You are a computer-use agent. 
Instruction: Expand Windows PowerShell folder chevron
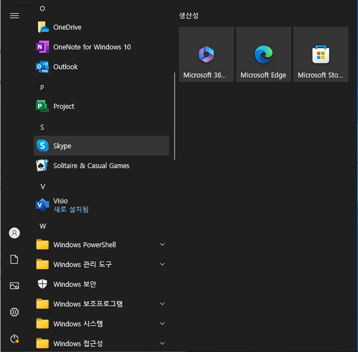(x=162, y=244)
